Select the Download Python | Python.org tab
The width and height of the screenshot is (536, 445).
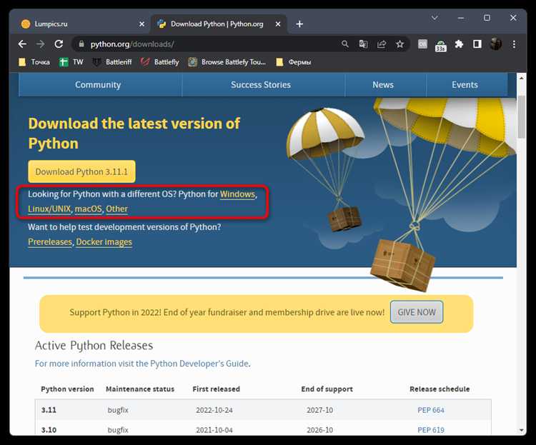219,24
